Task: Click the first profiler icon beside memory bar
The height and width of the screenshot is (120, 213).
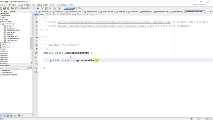Action: tap(76, 8)
